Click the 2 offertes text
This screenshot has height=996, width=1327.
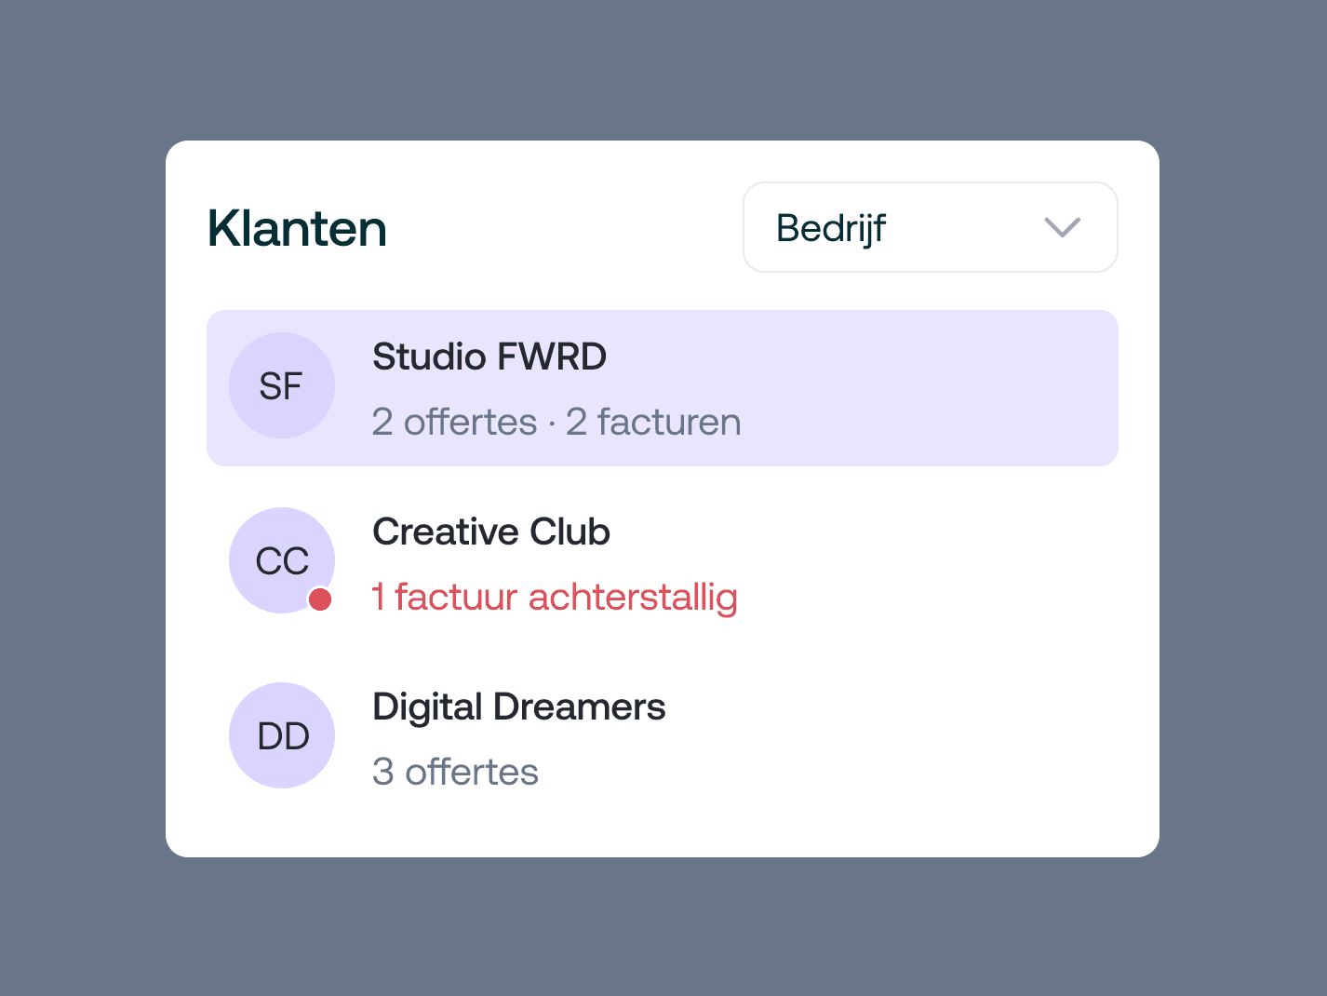455,422
